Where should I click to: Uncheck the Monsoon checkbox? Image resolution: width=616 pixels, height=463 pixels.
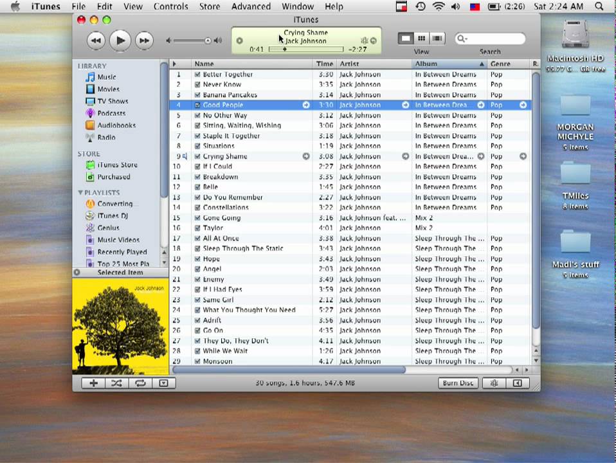(197, 361)
